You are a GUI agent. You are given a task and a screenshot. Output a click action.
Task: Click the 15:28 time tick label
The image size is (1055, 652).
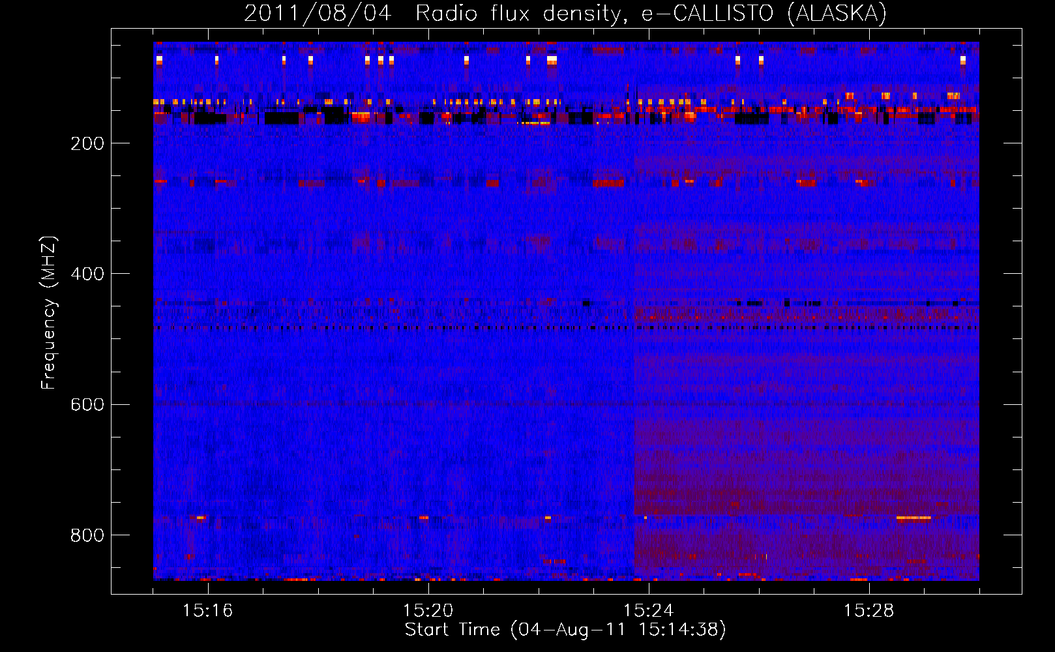point(869,611)
